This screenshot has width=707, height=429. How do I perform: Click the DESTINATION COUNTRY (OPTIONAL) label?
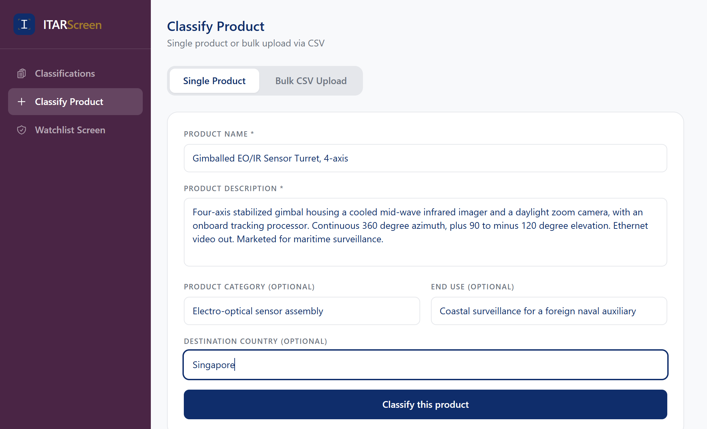[x=256, y=341]
